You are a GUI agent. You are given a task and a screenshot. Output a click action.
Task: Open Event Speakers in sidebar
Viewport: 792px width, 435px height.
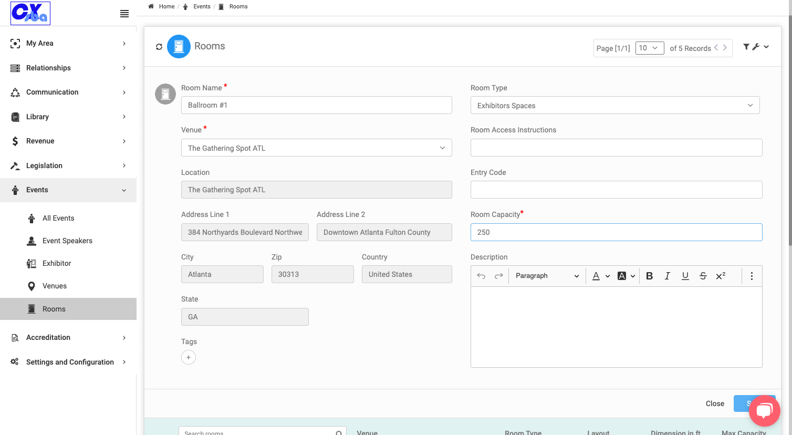click(x=67, y=241)
